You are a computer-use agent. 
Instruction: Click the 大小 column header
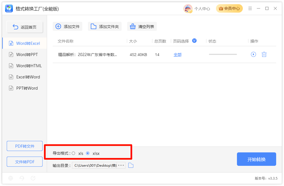click(133, 41)
